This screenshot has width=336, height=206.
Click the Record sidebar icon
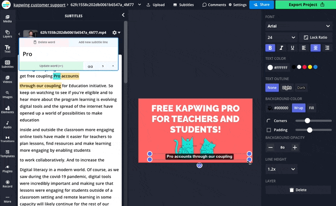[x=7, y=184]
